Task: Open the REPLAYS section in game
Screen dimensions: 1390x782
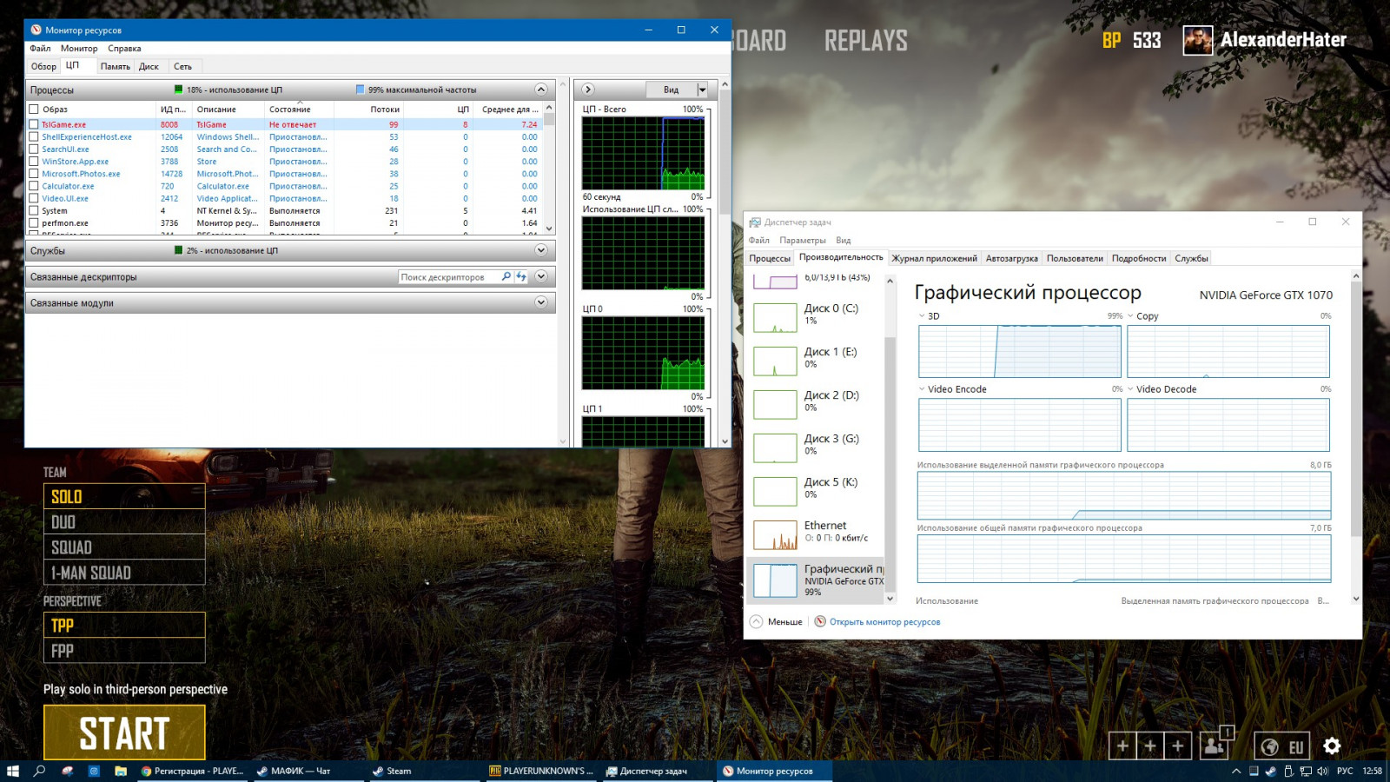Action: [865, 41]
